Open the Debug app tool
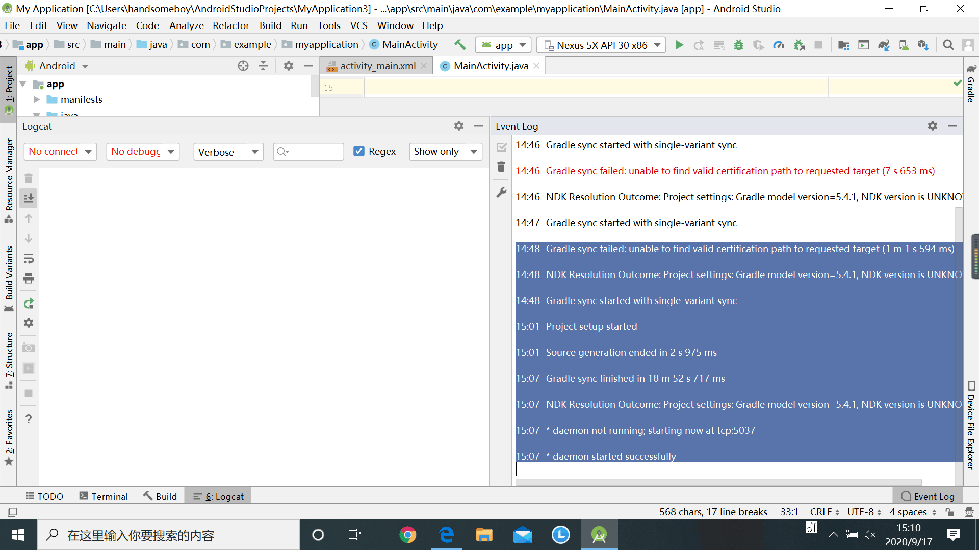This screenshot has width=979, height=550. 739,45
